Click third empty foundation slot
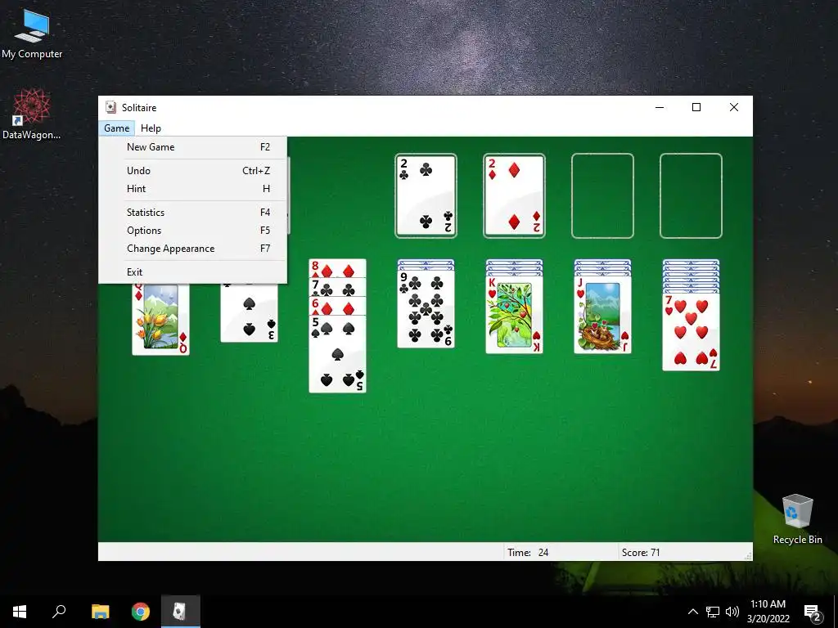This screenshot has width=838, height=628. point(602,195)
